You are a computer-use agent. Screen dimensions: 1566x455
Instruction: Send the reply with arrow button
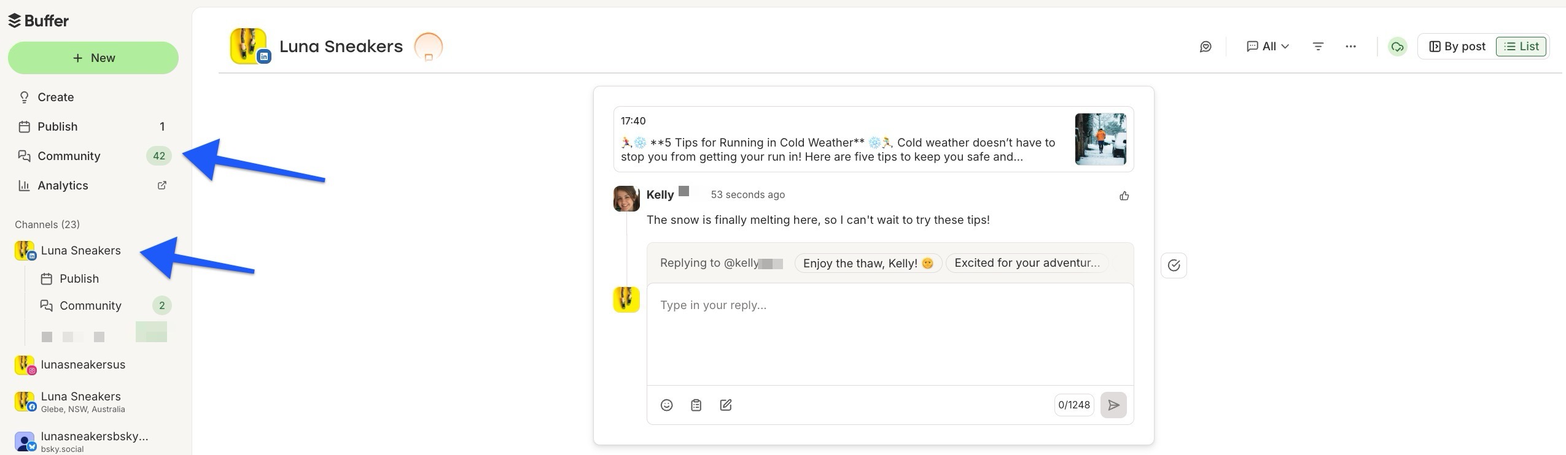coord(1113,405)
